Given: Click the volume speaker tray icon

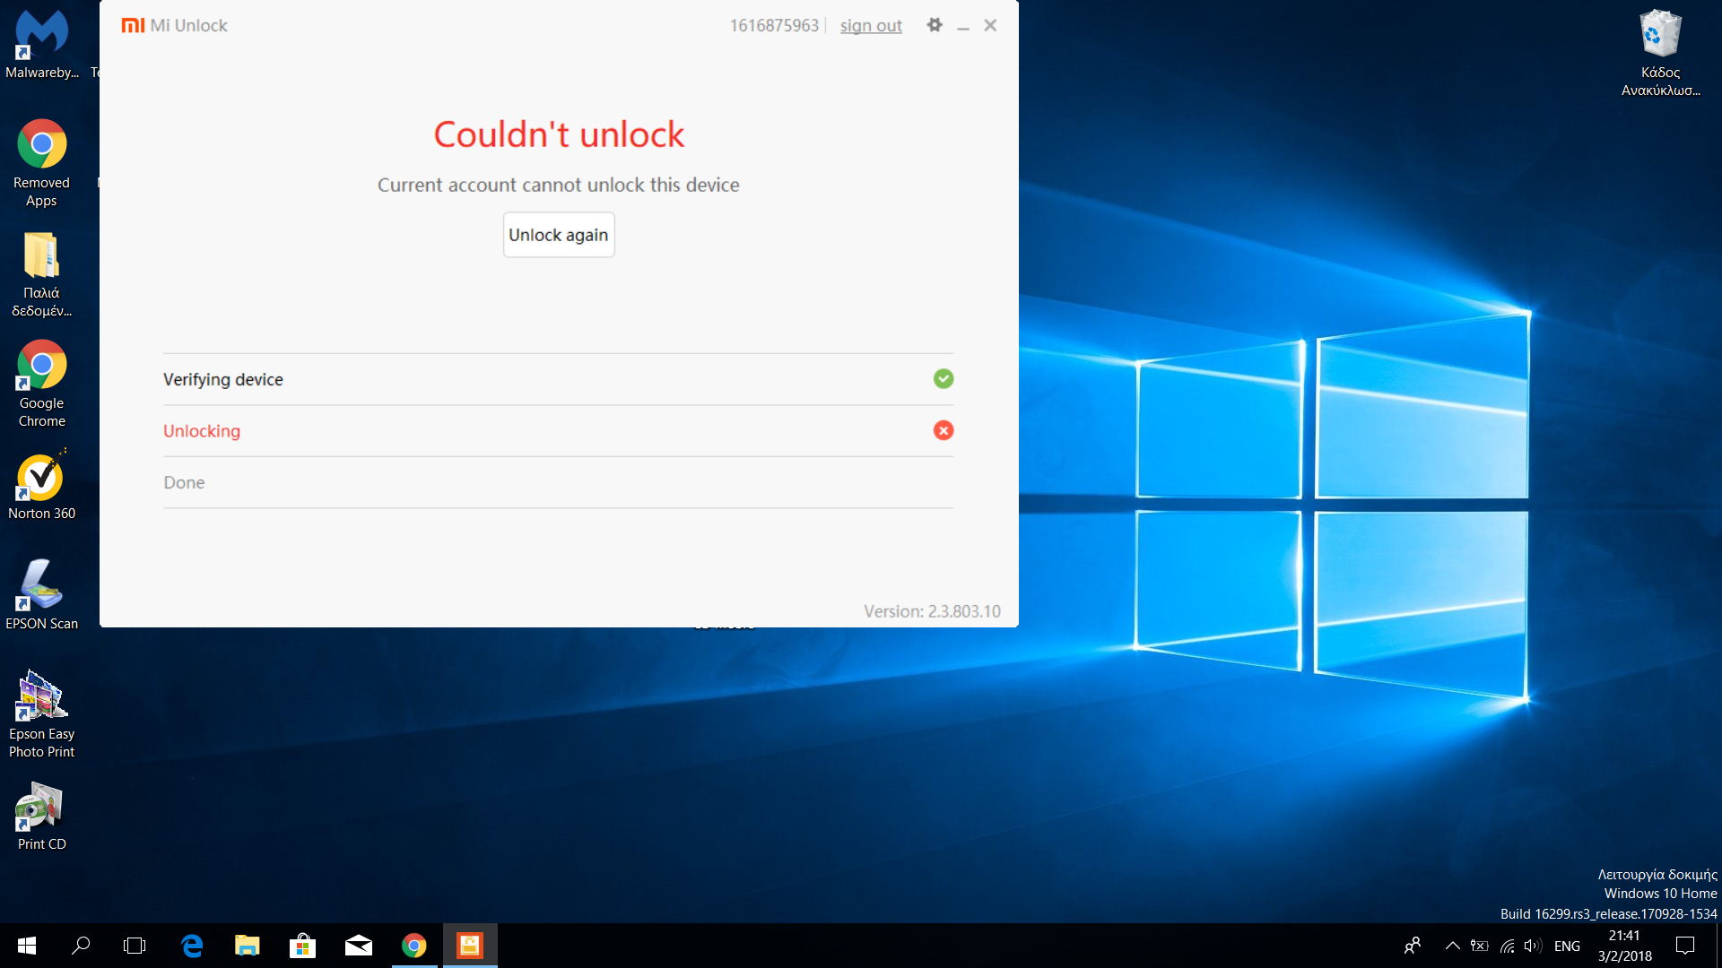Looking at the screenshot, I should tap(1532, 946).
